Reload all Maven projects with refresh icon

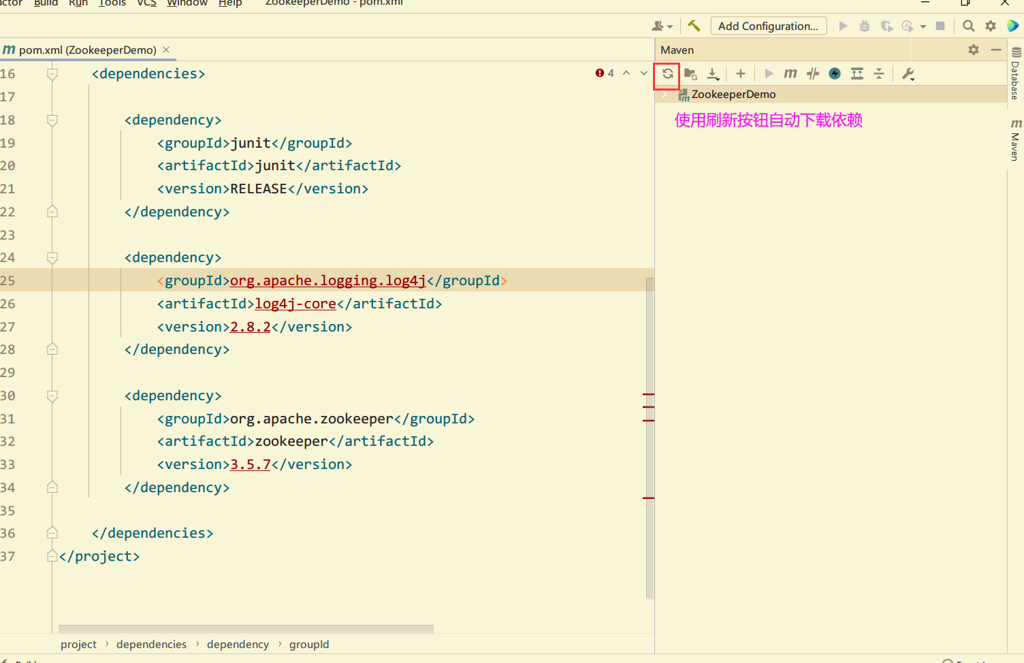[668, 74]
